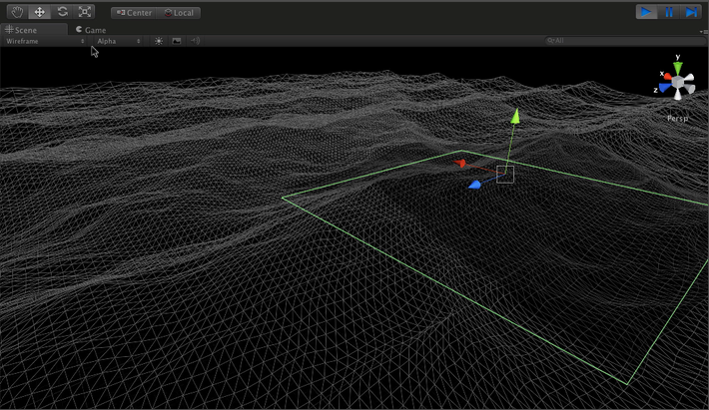Click the Pause button
Screen dimensions: 709x410
(x=669, y=12)
